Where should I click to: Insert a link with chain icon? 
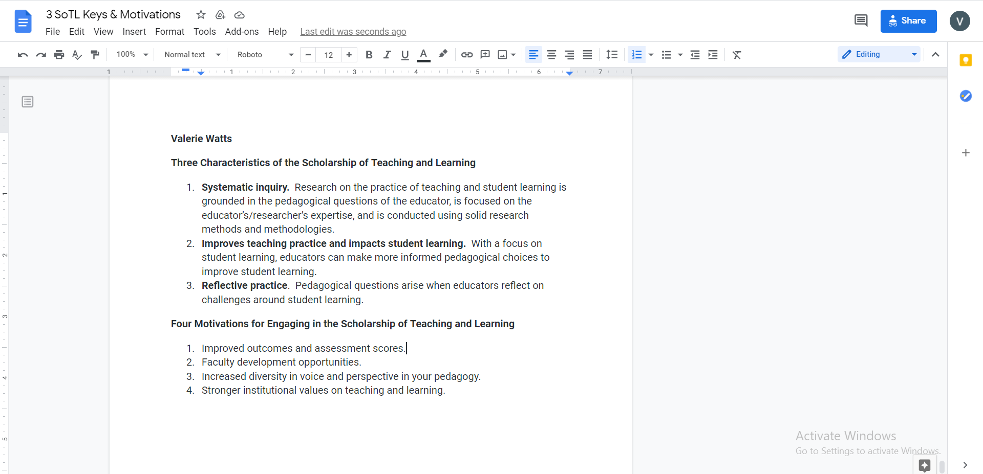[x=467, y=55]
